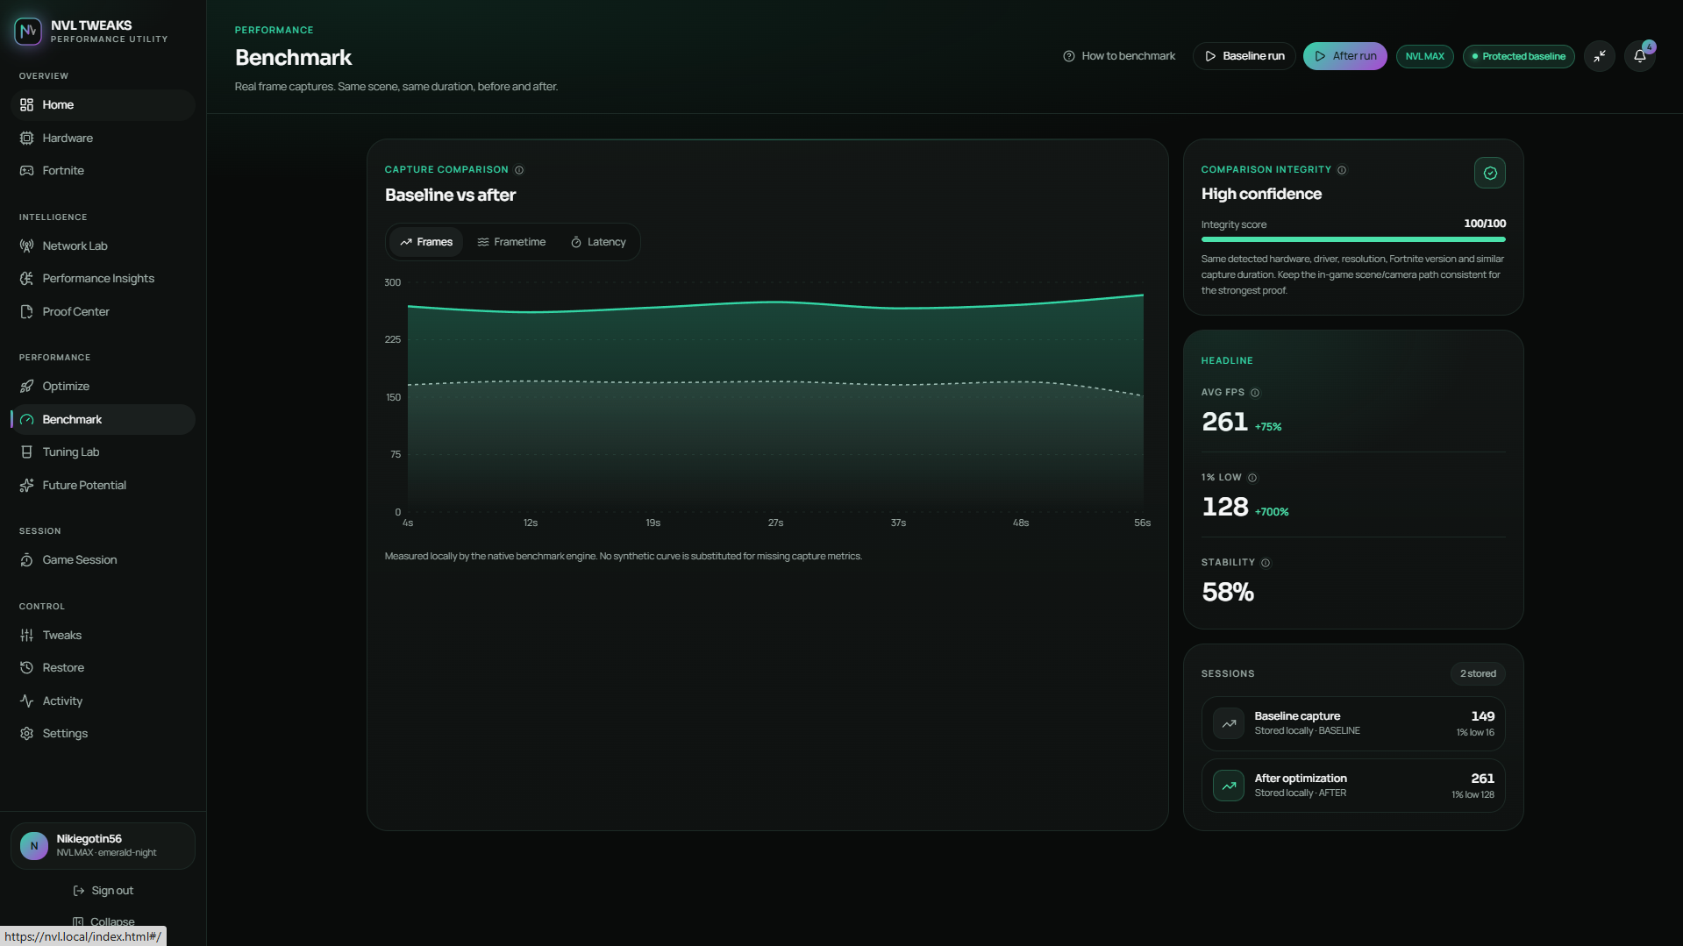The image size is (1683, 946).
Task: Click the Baseline vs after frames chart
Action: click(775, 397)
